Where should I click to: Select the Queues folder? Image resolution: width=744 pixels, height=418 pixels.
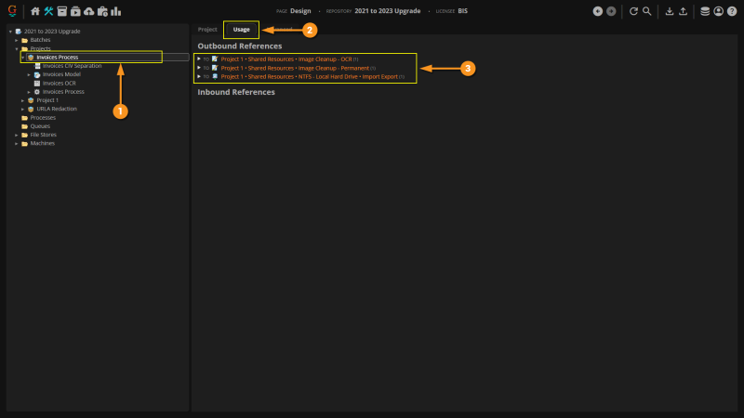pyautogui.click(x=40, y=126)
